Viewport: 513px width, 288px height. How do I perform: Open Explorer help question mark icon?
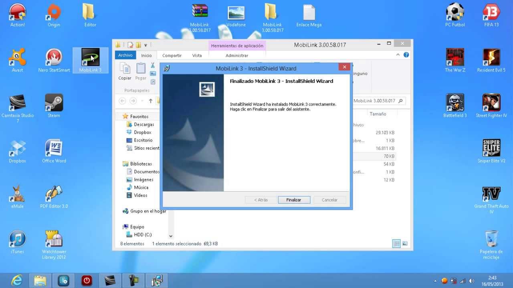pos(406,55)
